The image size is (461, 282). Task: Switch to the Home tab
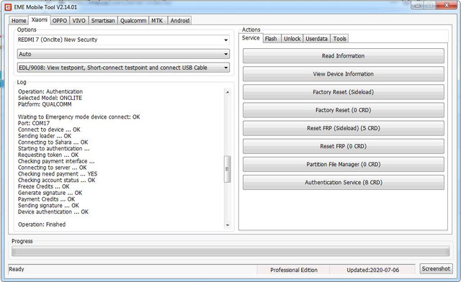pyautogui.click(x=19, y=21)
